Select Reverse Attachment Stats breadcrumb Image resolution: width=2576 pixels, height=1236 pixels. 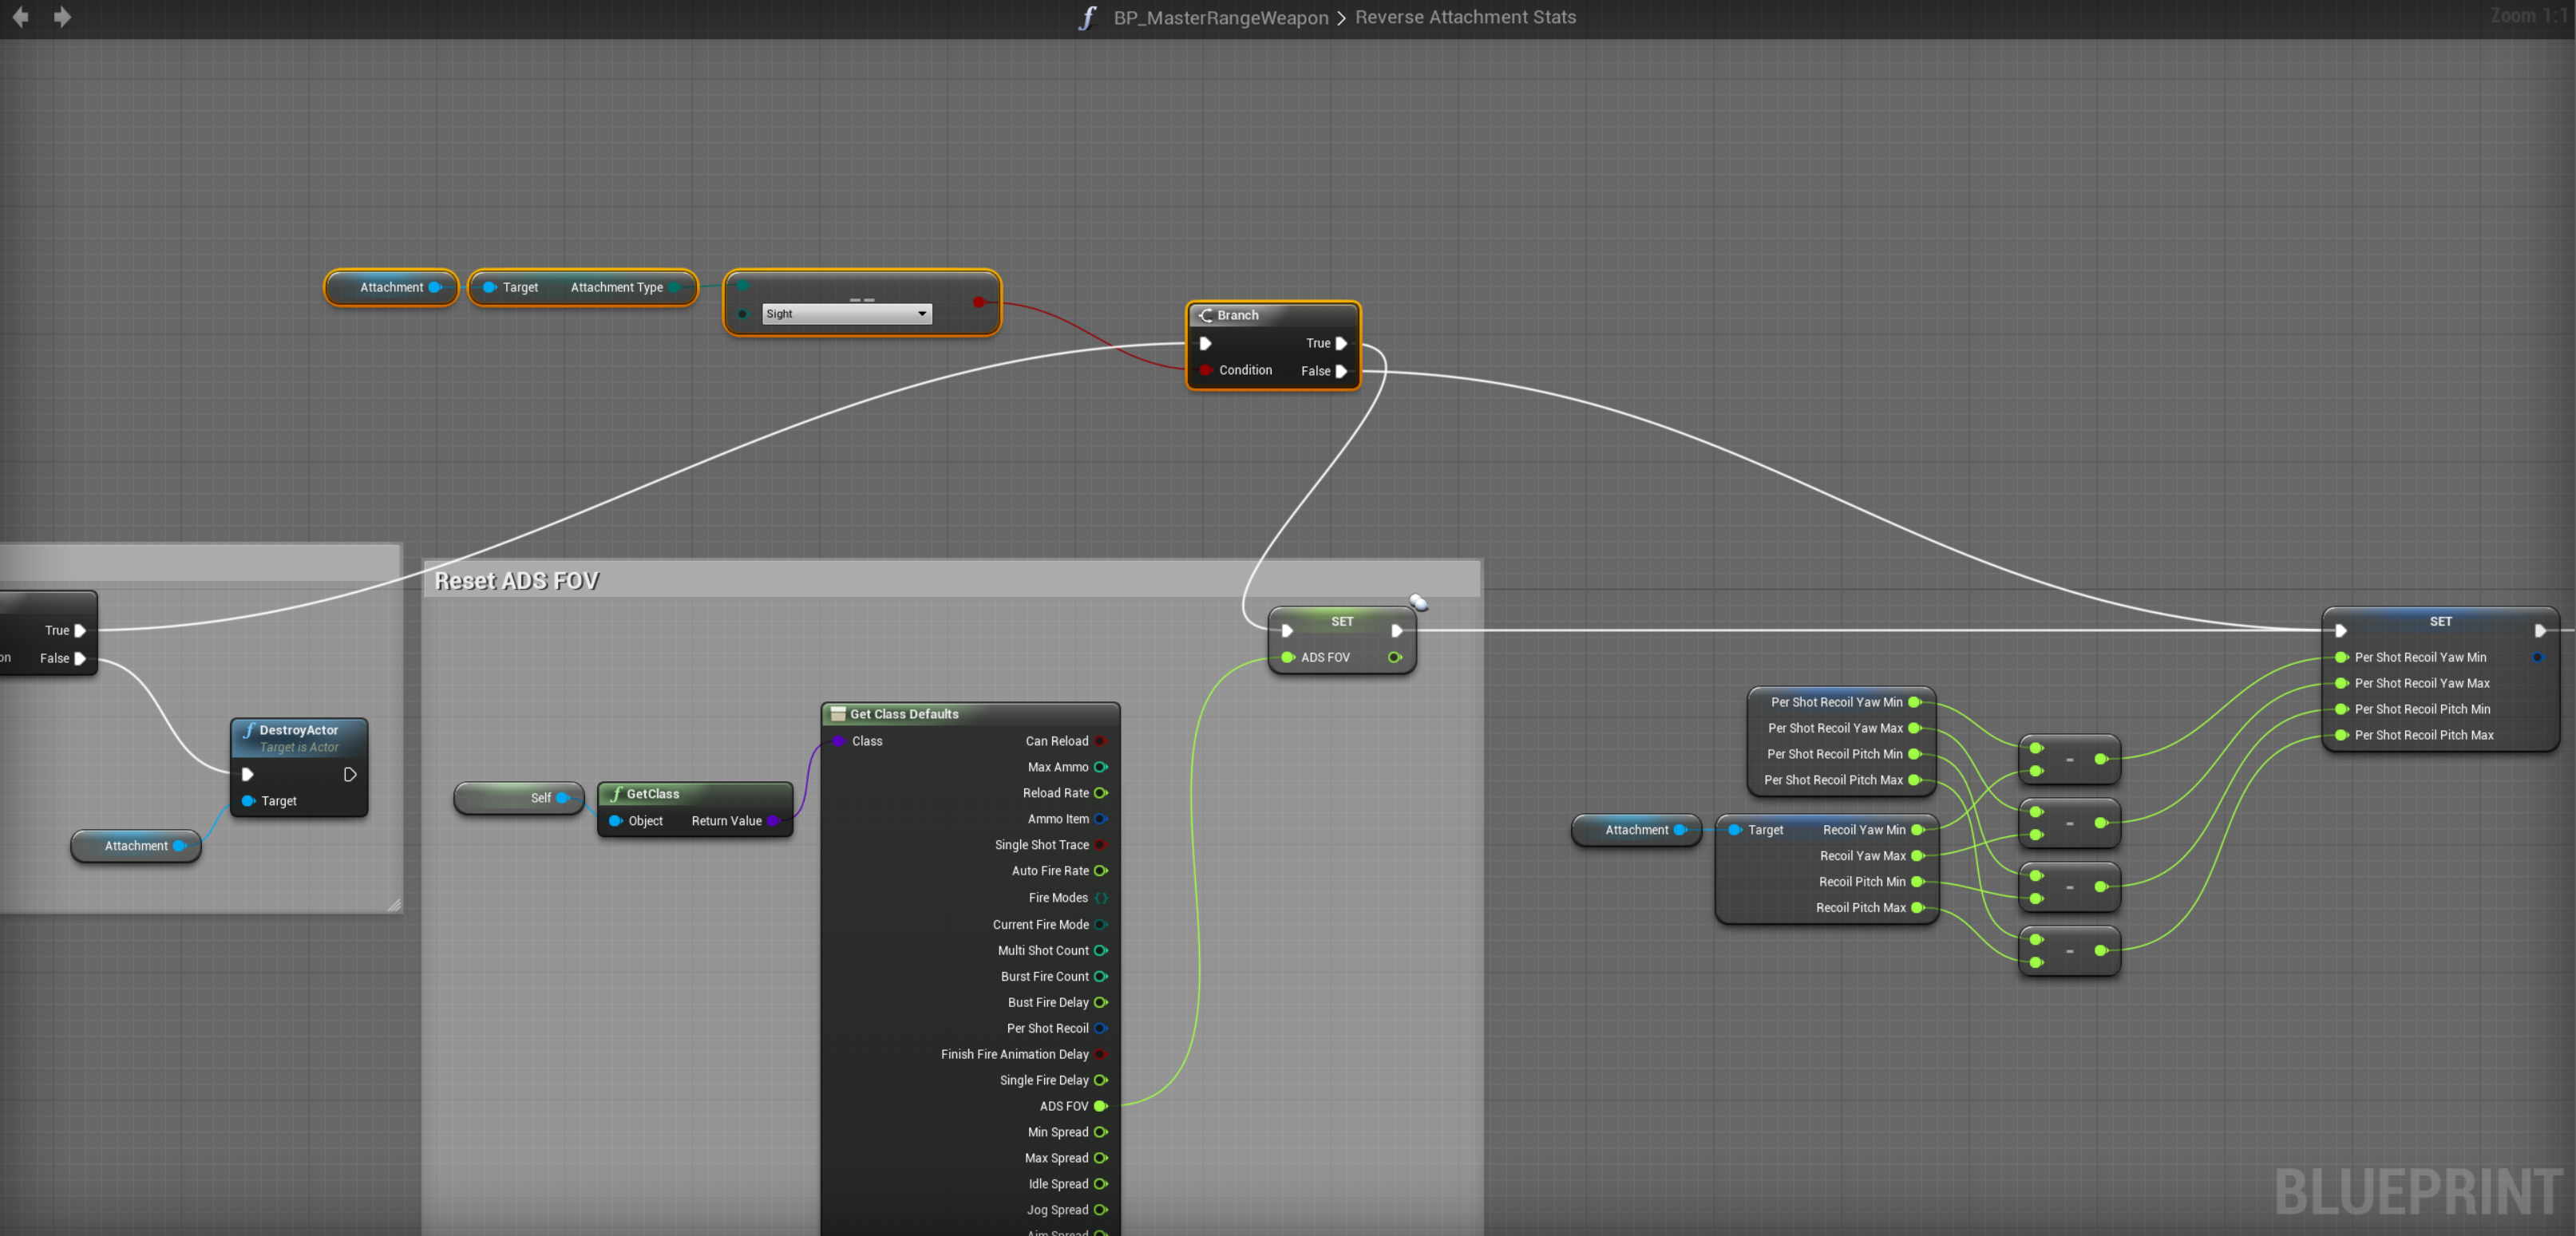tap(1465, 18)
